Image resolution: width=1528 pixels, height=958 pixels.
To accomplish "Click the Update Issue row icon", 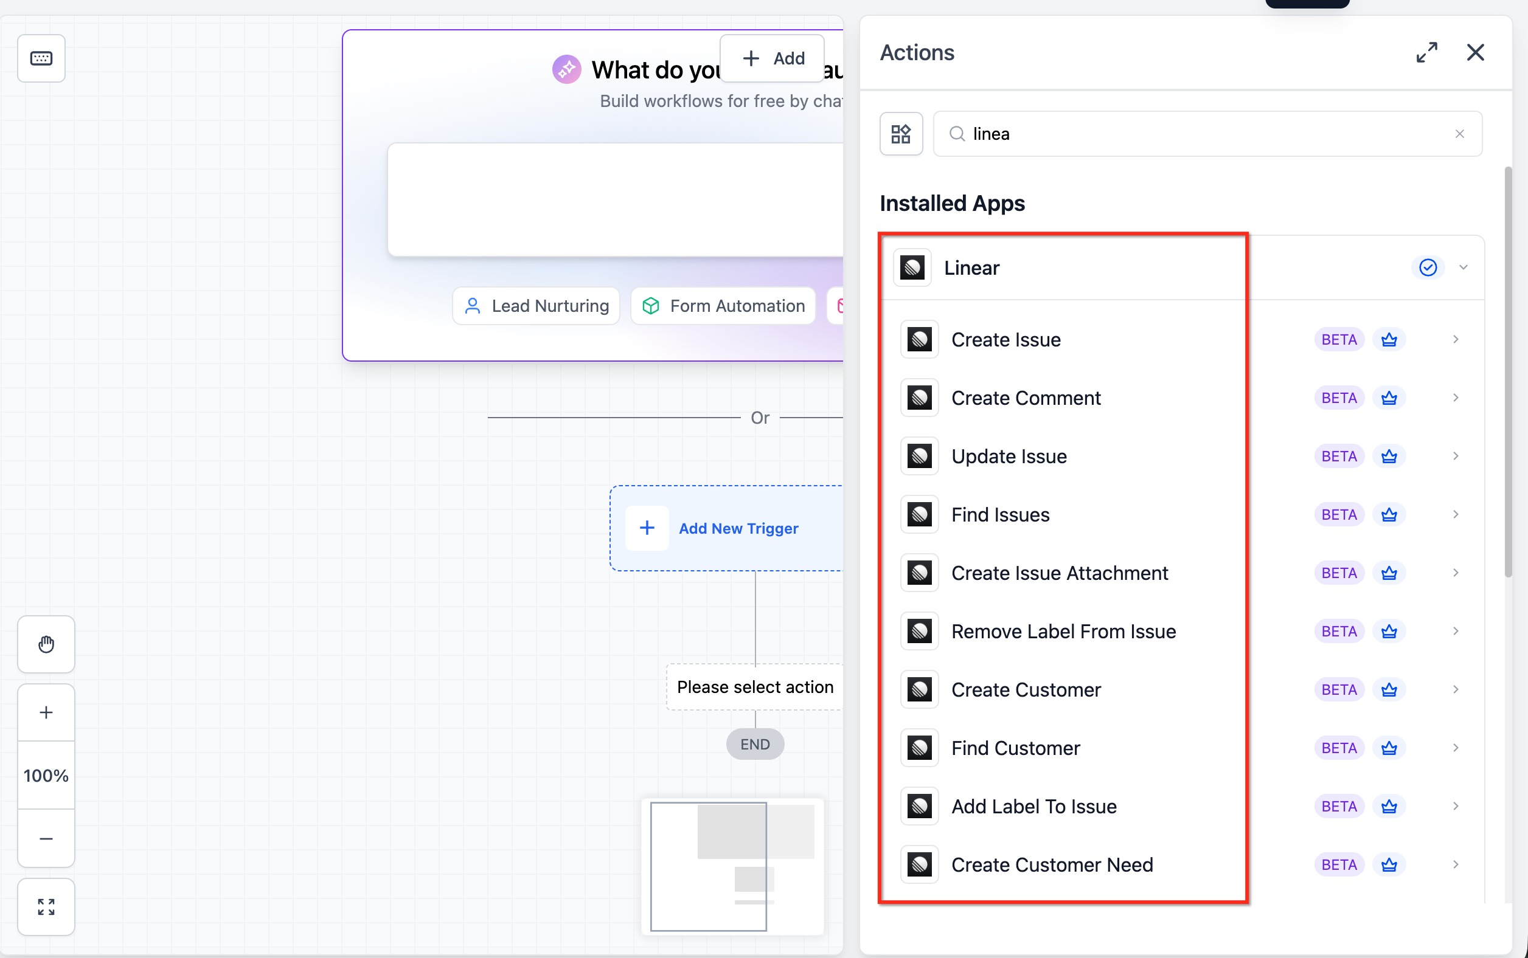I will click(x=919, y=456).
